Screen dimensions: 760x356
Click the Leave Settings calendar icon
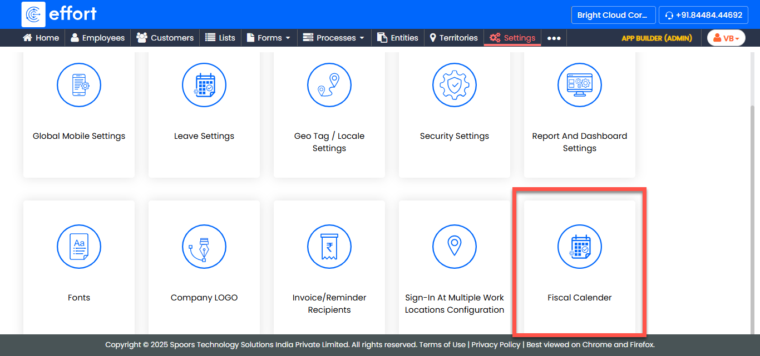click(204, 85)
